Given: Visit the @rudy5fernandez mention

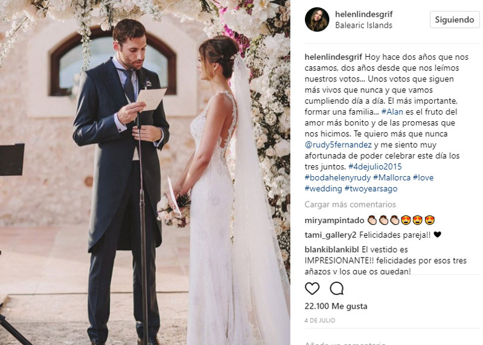Looking at the screenshot, I should (338, 145).
